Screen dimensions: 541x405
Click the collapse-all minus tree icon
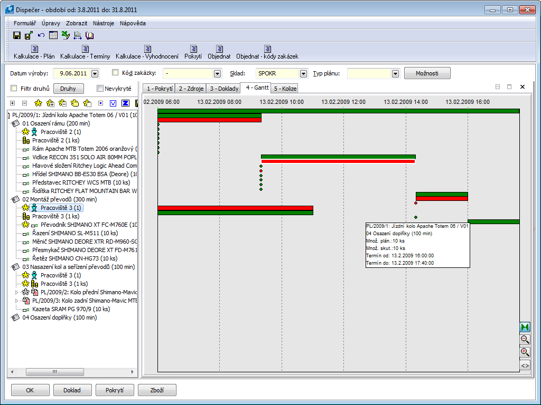[x=24, y=103]
